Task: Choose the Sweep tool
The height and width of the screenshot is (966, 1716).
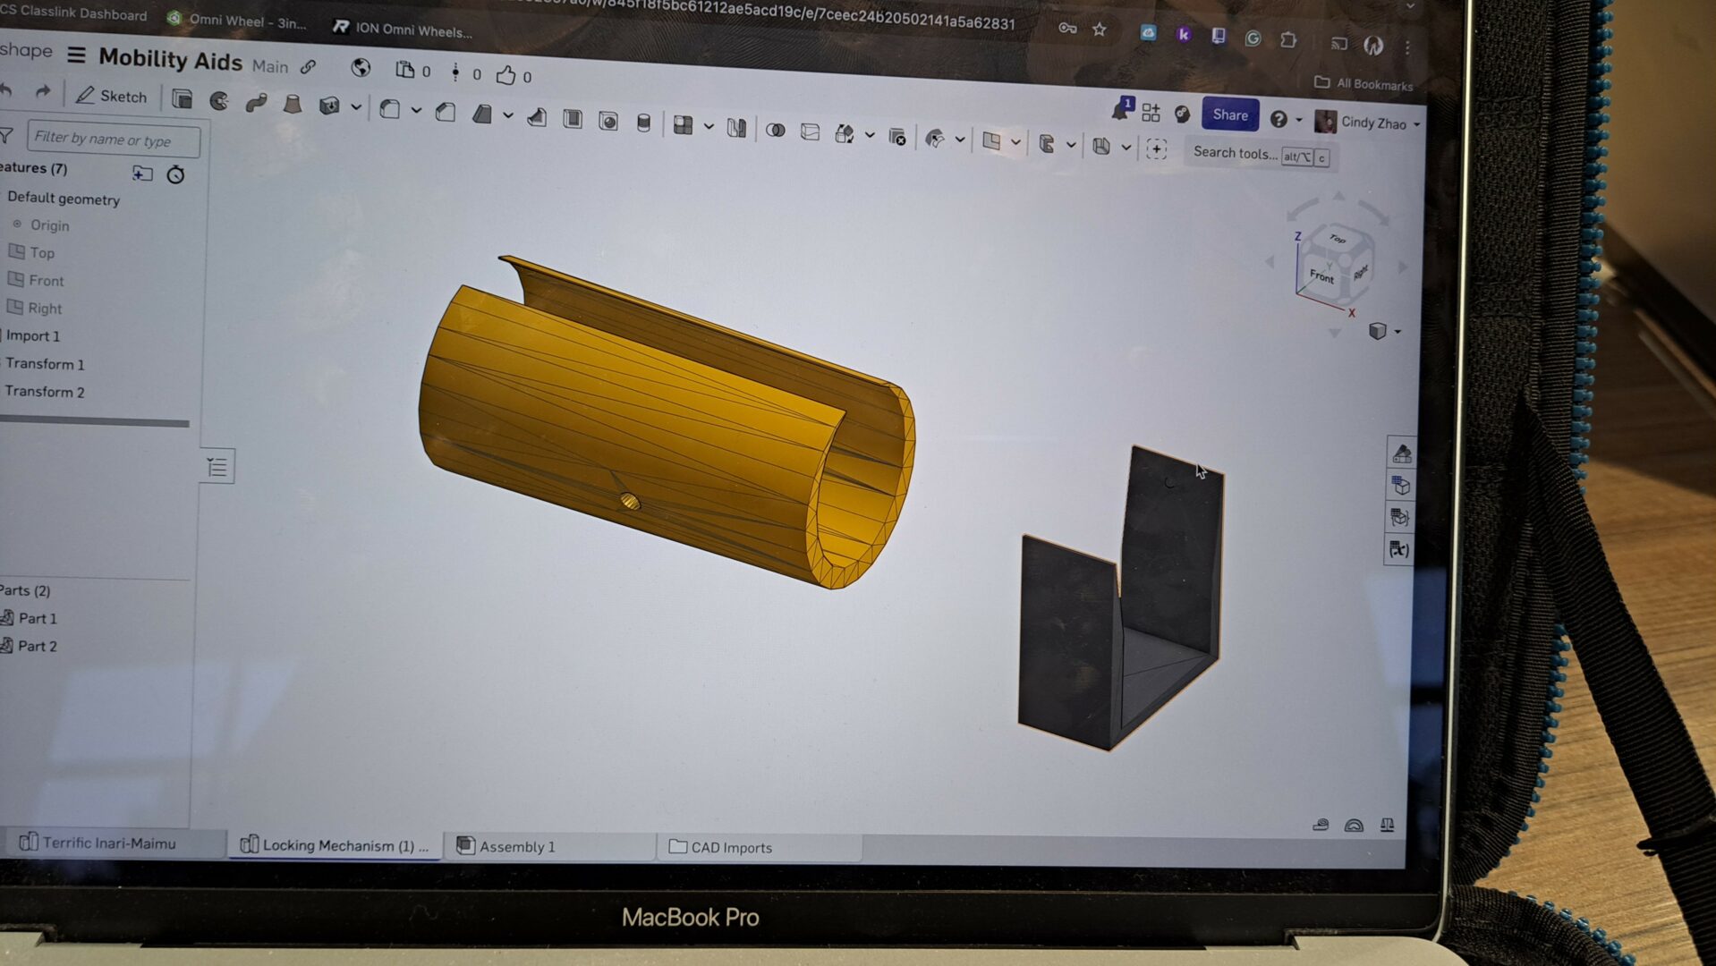Action: click(x=256, y=103)
